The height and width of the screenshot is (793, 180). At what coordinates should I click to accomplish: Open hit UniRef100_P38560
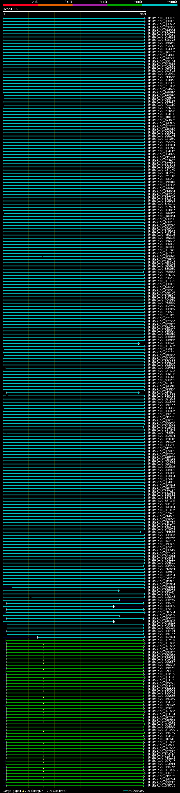161,433
